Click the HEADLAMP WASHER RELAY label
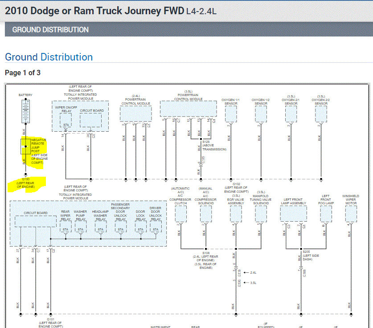 [100, 215]
